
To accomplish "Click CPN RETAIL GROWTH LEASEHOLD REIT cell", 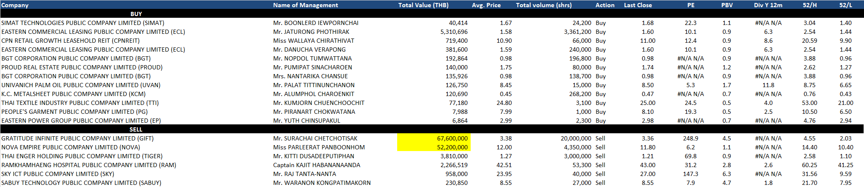I will pos(71,41).
